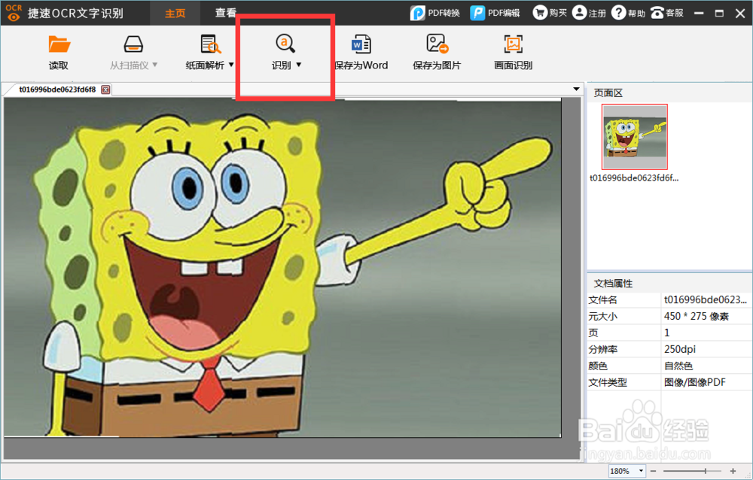The image size is (753, 480).
Task: Click the 画面识别 screen recognition icon
Action: point(513,44)
